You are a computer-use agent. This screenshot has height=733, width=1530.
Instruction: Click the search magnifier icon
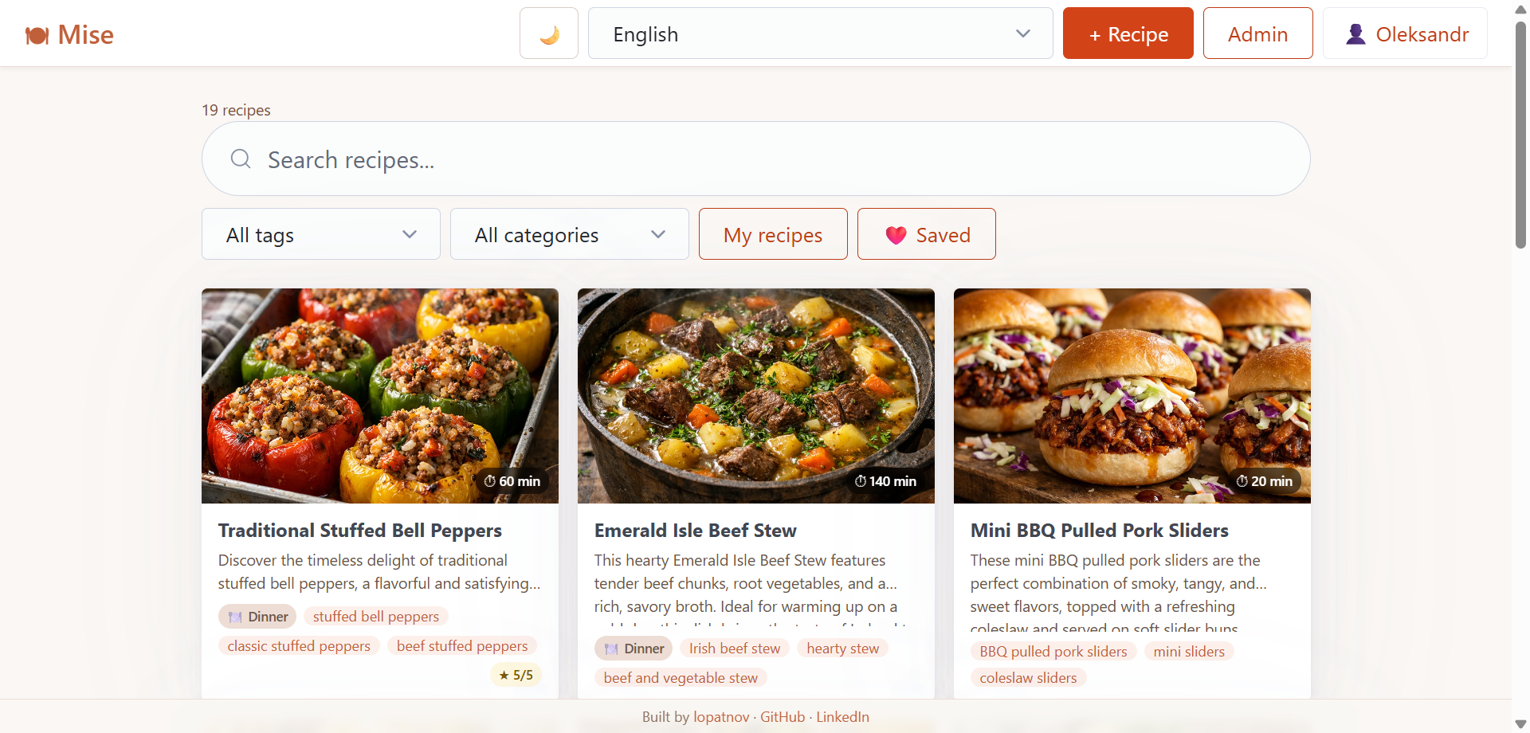241,159
